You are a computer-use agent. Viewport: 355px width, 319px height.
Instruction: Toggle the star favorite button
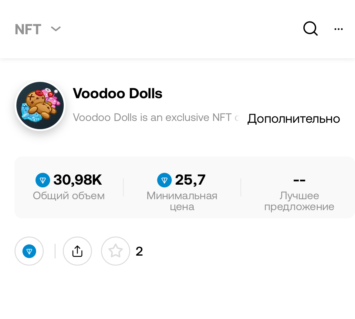coord(115,251)
